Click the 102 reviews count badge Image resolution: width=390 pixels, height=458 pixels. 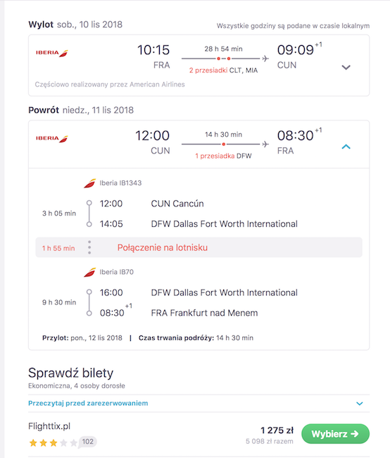pos(88,442)
